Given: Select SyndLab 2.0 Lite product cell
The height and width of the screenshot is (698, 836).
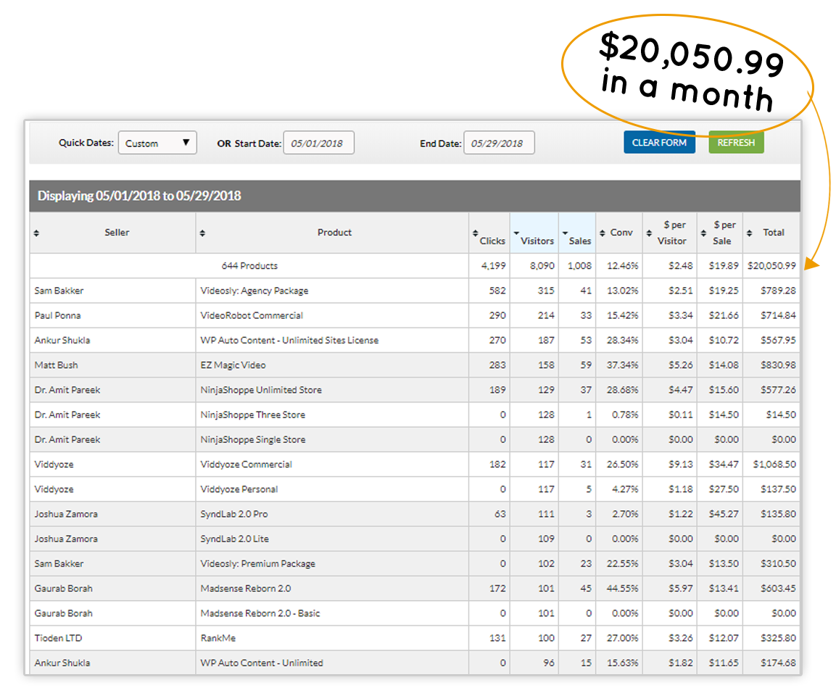Looking at the screenshot, I should (x=332, y=539).
